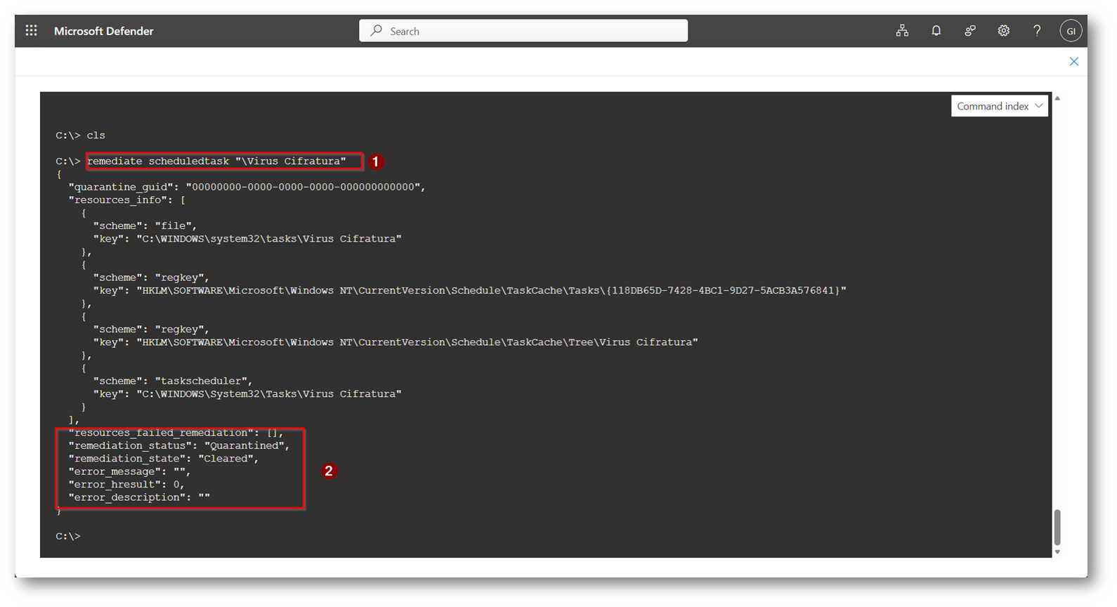1117x607 pixels.
Task: Expand the Command index dropdown
Action: [x=999, y=106]
